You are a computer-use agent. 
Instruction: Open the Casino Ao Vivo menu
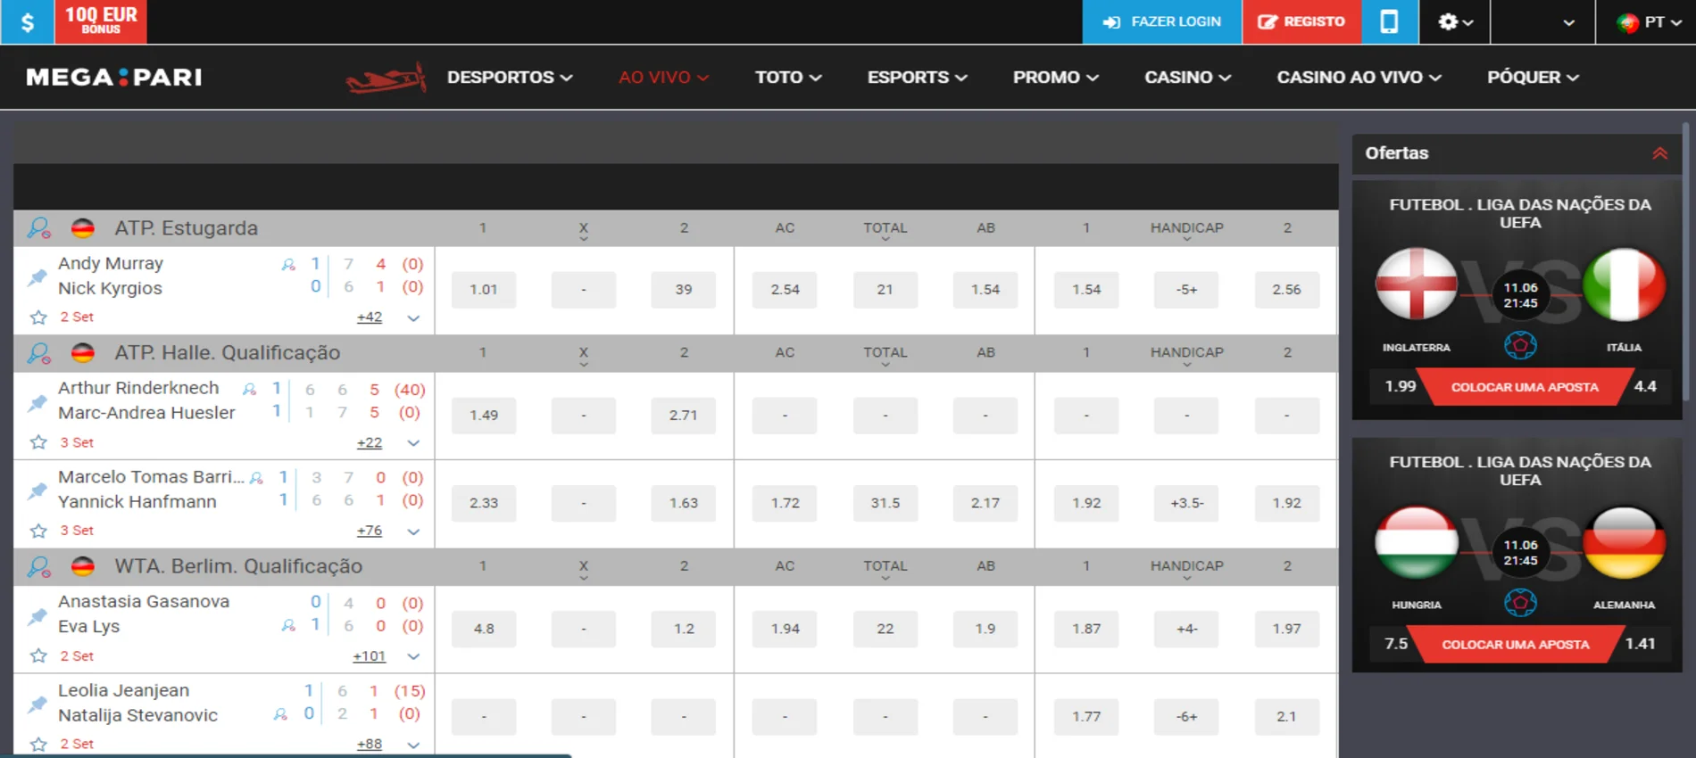coord(1359,78)
